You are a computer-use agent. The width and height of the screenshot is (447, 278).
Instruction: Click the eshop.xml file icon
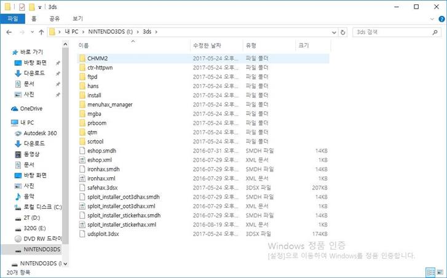82,160
